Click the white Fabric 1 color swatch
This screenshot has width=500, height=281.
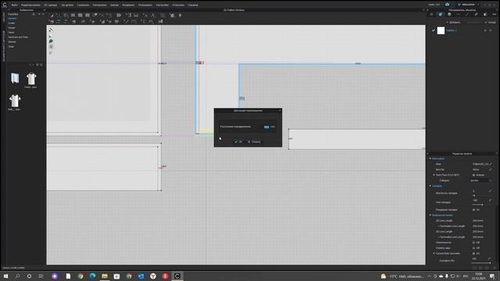[x=441, y=30]
